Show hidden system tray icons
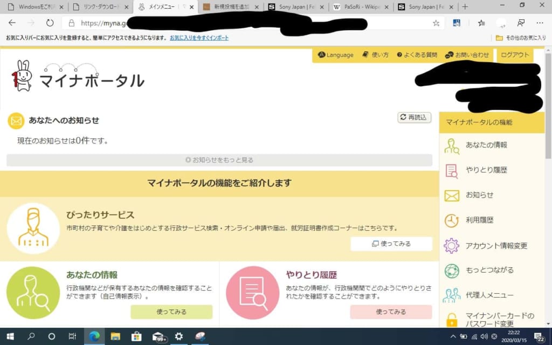The image size is (552, 345). tap(453, 337)
